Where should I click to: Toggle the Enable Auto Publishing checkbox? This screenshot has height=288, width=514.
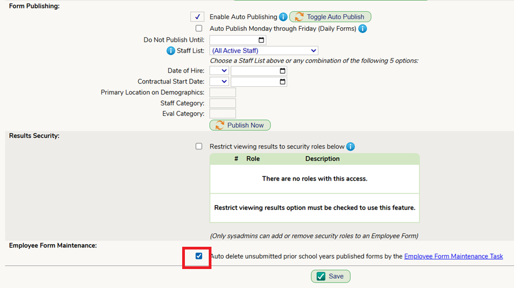197,17
